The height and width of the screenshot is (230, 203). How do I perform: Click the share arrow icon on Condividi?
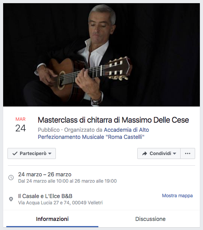144,153
